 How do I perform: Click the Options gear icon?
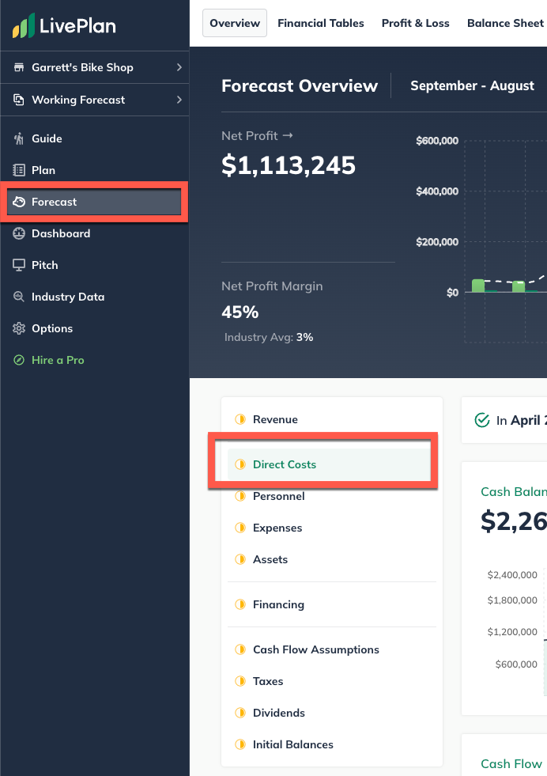(x=19, y=328)
